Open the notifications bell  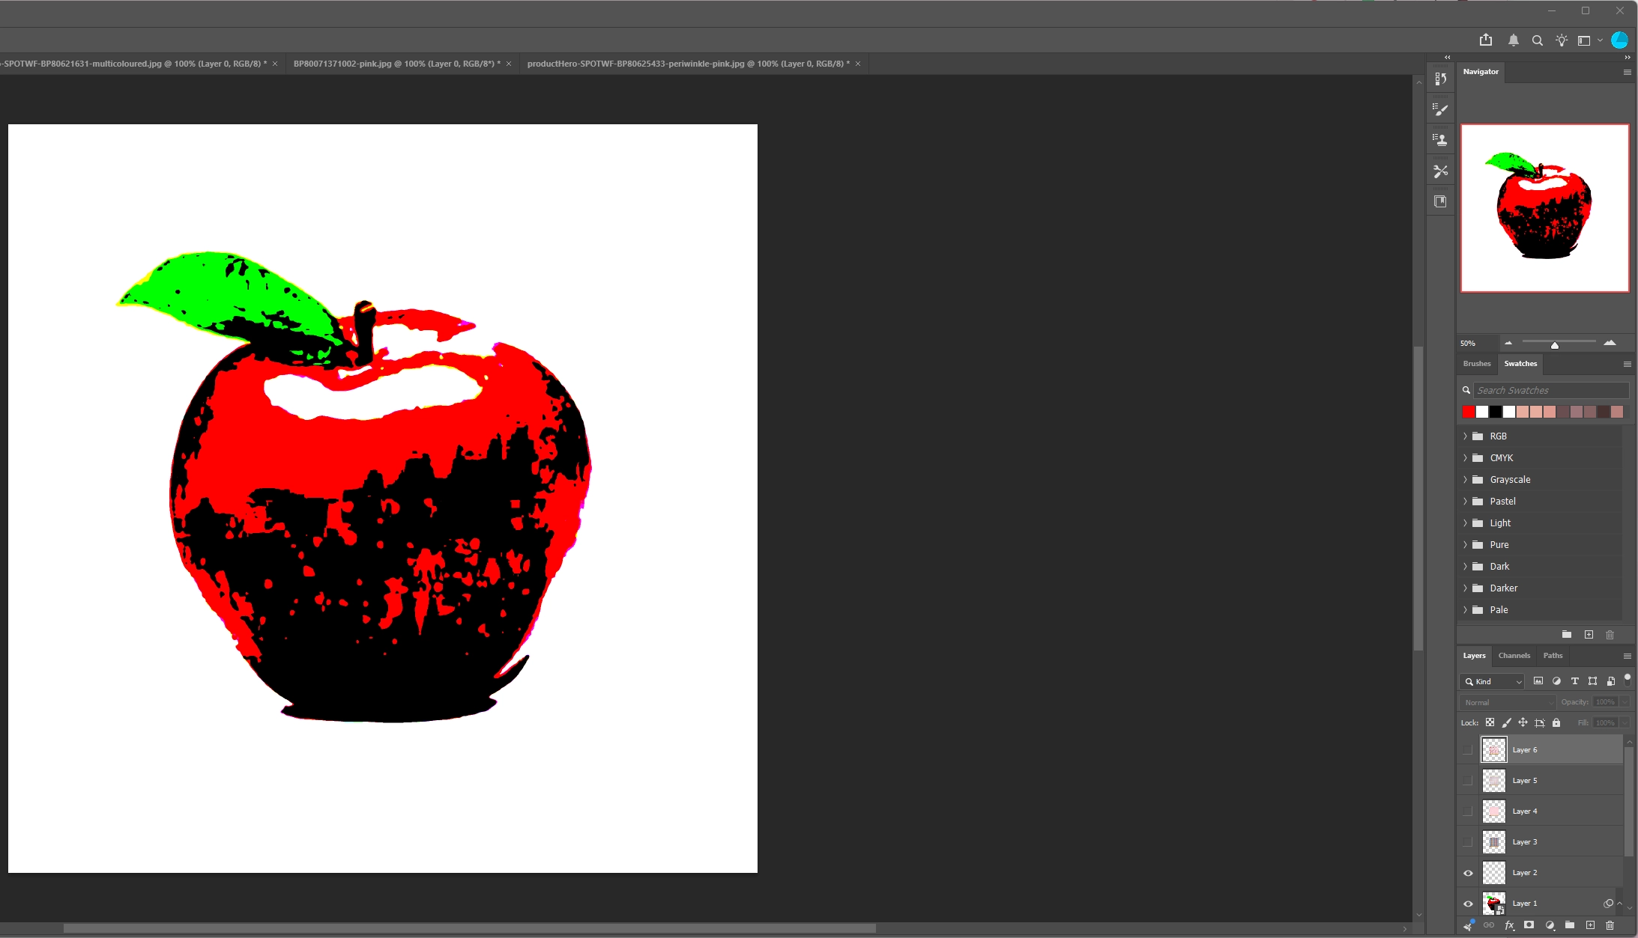(1514, 40)
